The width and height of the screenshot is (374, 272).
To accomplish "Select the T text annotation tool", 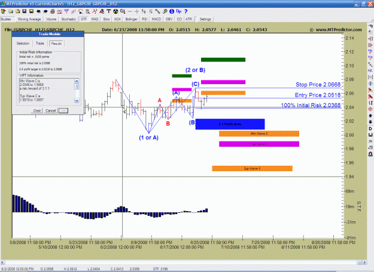I will (108, 11).
